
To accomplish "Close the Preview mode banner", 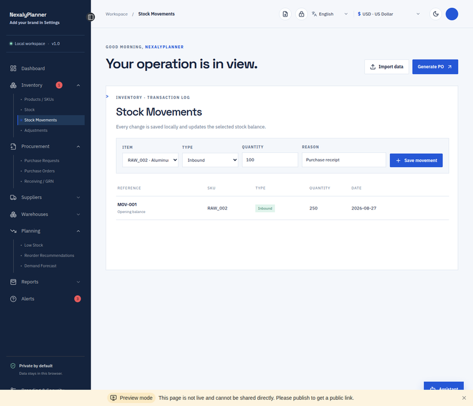I will point(464,398).
